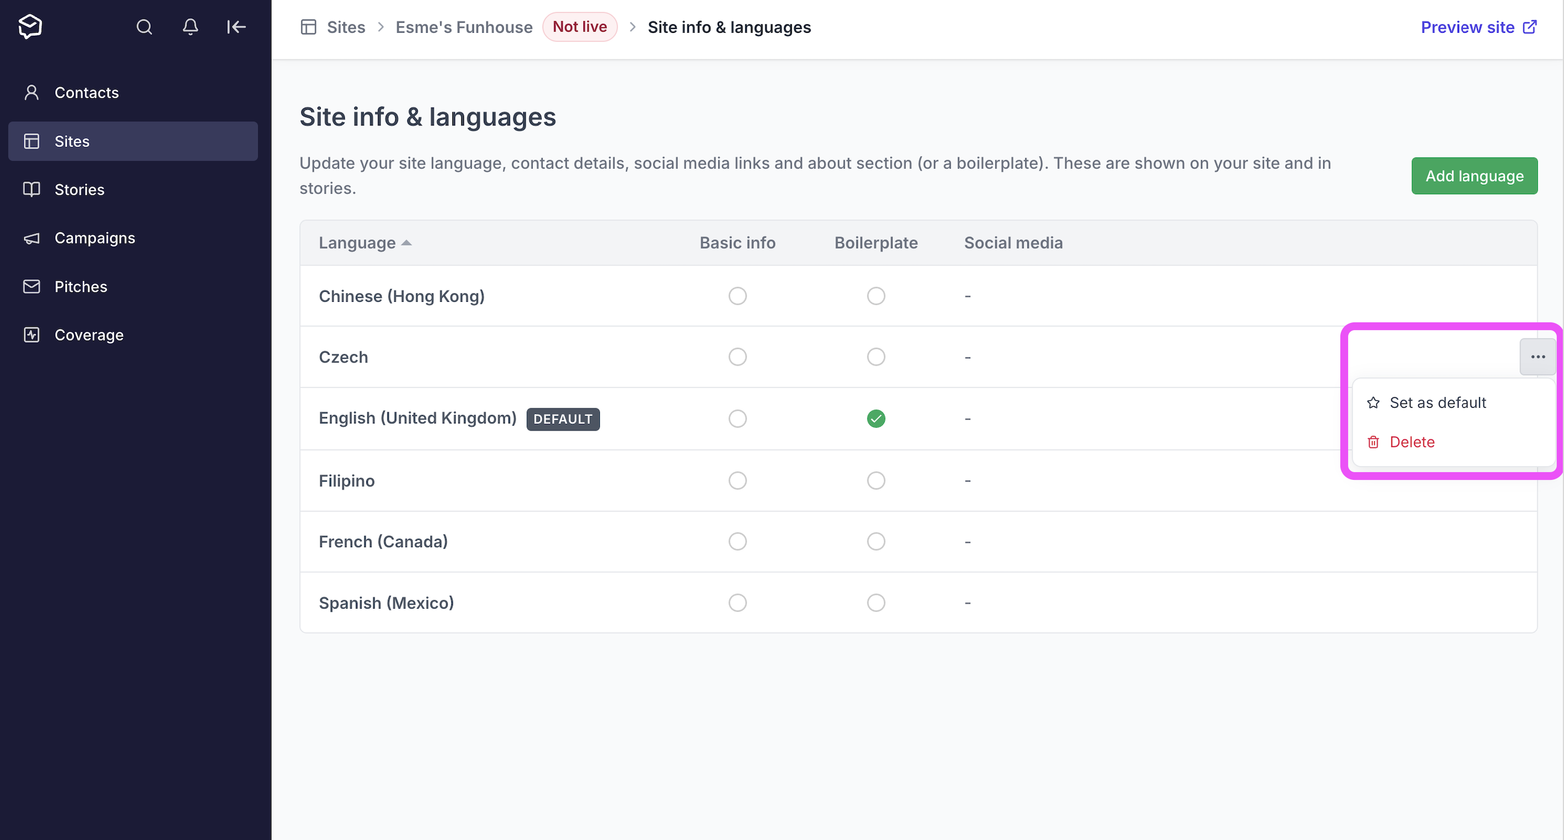The width and height of the screenshot is (1564, 840).
Task: Click Basic info circle for Filipino
Action: coord(738,480)
